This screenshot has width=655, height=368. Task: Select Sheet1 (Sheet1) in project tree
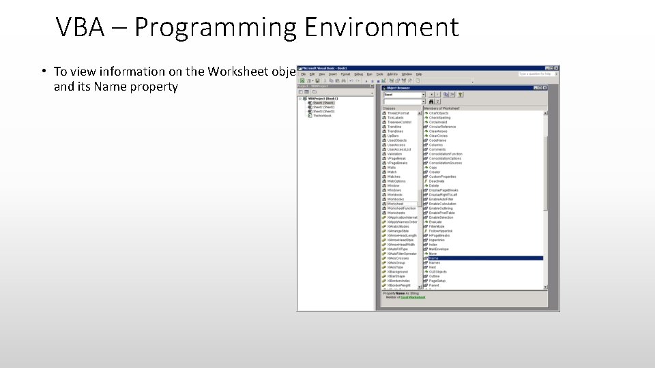(323, 103)
